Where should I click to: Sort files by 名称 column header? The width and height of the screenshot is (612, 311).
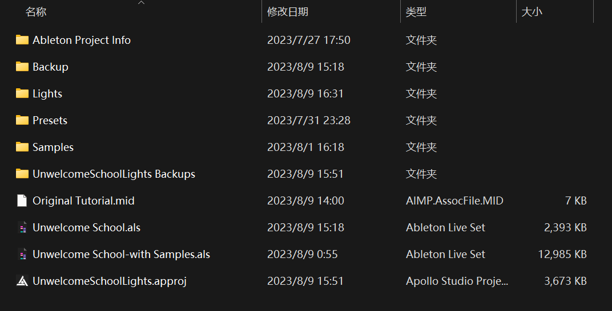pos(36,12)
